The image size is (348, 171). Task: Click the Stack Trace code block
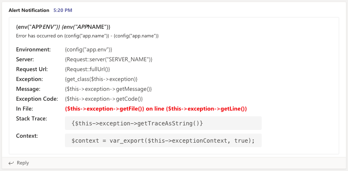(x=163, y=123)
